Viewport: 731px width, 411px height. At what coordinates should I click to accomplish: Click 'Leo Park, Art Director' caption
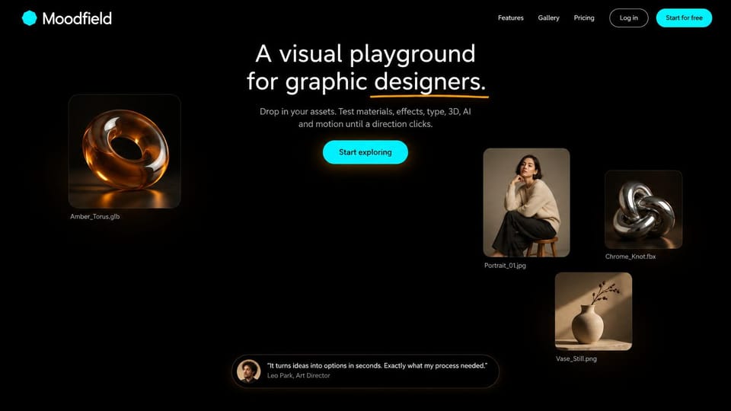(298, 375)
